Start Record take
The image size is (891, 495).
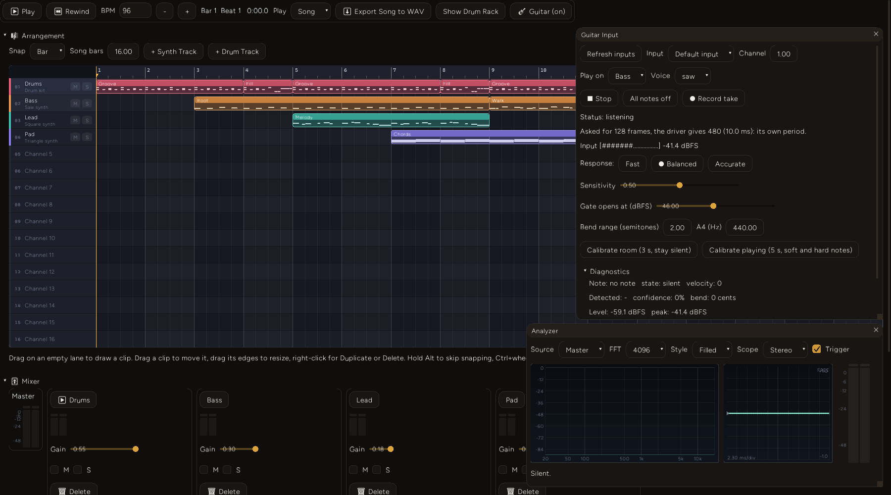[713, 98]
